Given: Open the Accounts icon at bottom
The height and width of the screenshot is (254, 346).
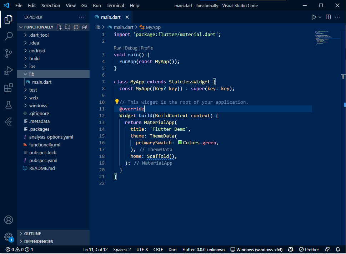Looking at the screenshot, I should click(9, 220).
